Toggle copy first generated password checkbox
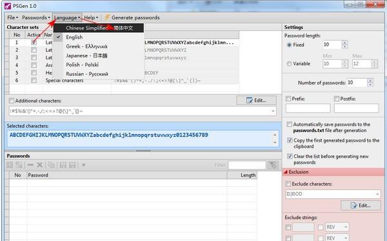The height and width of the screenshot is (241, 387). pos(290,140)
